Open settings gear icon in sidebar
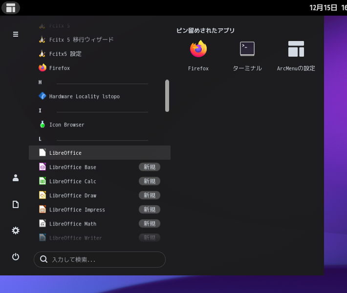347x293 pixels. click(x=16, y=230)
